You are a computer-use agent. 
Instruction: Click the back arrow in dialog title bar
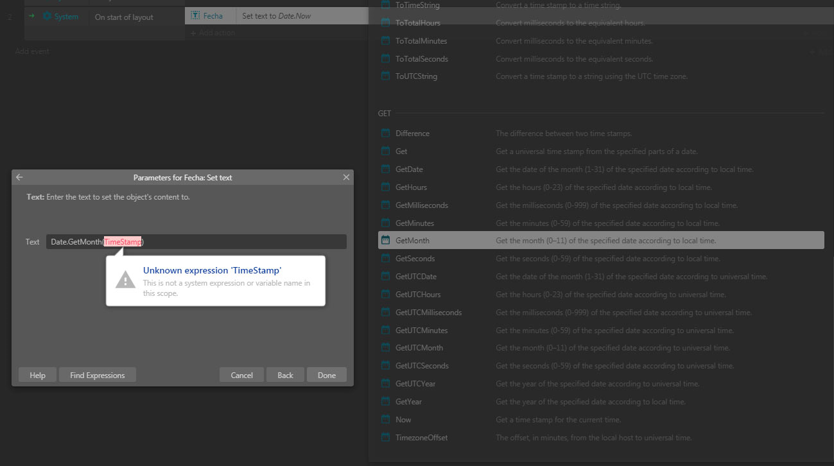(x=19, y=177)
